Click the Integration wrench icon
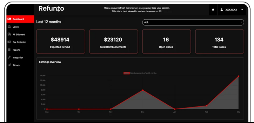 pyautogui.click(x=9, y=57)
